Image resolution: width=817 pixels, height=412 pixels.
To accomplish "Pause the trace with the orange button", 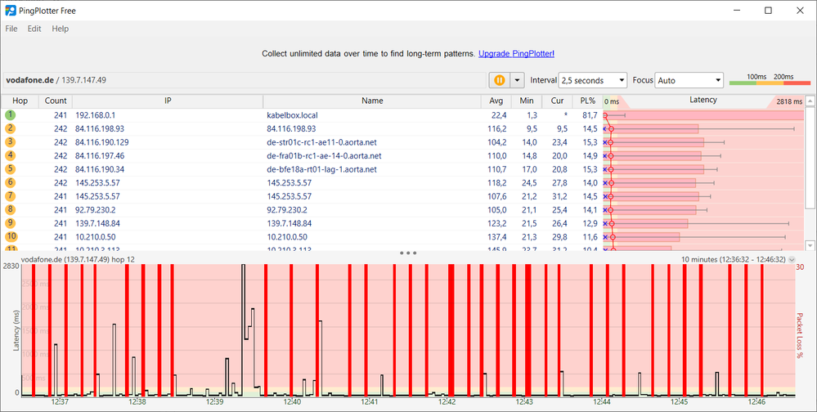I will click(498, 80).
